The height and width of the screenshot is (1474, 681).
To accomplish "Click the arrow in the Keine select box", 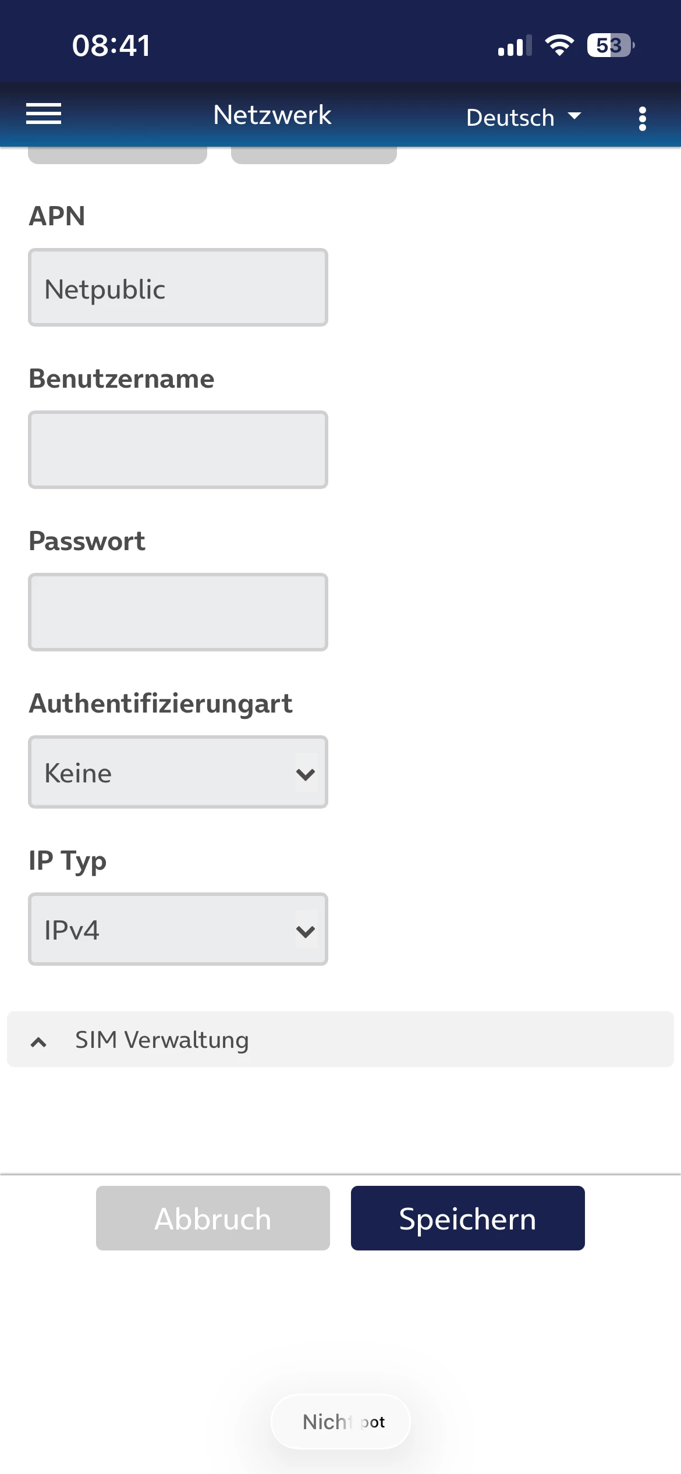I will click(306, 774).
